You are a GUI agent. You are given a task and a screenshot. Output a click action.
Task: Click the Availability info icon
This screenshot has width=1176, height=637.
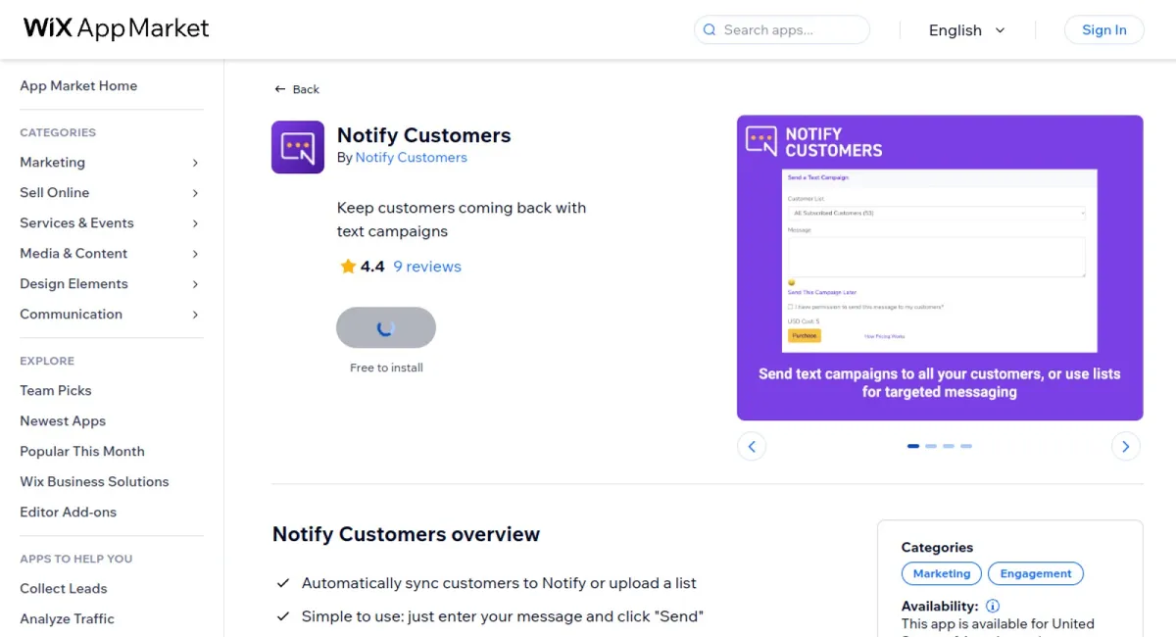[993, 606]
